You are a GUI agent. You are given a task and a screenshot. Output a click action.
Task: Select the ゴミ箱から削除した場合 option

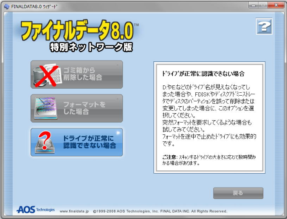pos(77,74)
